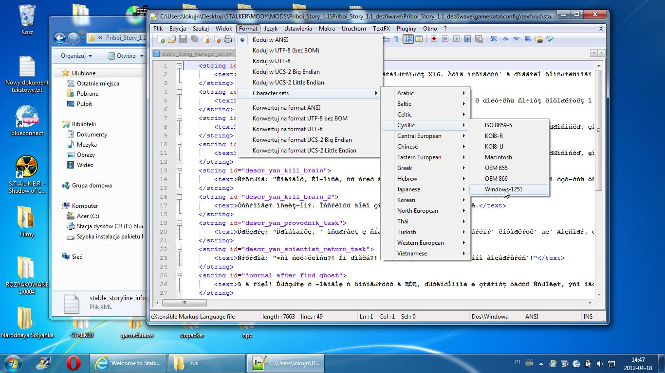Expand the Baltic character set submenu

click(425, 104)
